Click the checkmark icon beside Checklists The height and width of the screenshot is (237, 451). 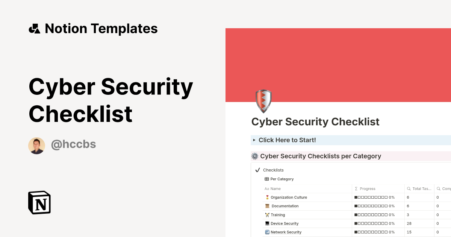coord(257,170)
